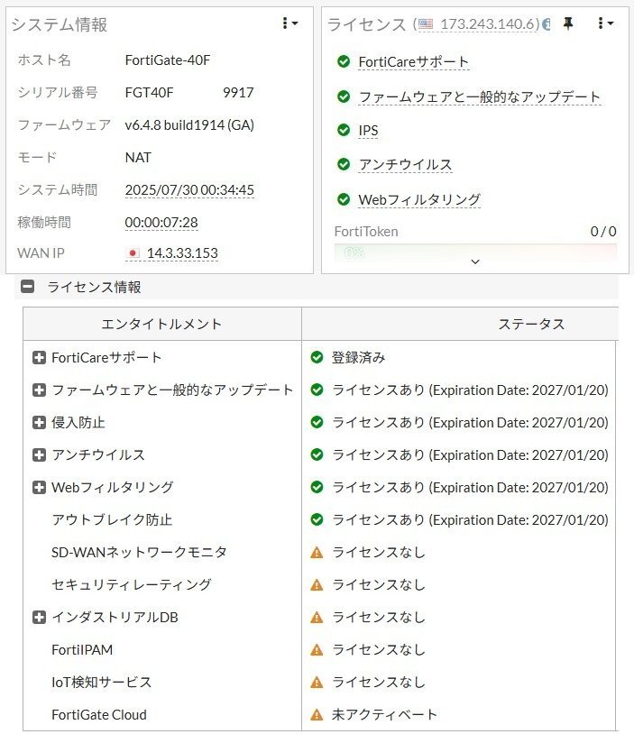The width and height of the screenshot is (634, 734).
Task: Click the green check icon beside アンチウイルス in the widget
Action: pyautogui.click(x=344, y=164)
